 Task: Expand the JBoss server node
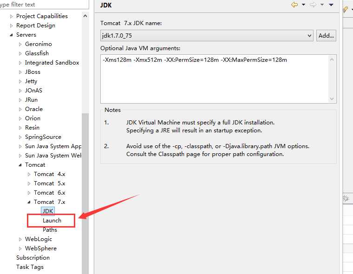[x=20, y=72]
